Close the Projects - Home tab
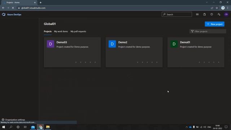The image size is (231, 130). (35, 3)
